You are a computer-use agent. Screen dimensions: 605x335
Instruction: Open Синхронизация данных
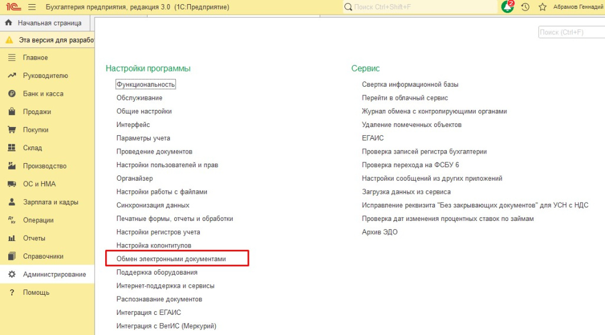pos(153,205)
